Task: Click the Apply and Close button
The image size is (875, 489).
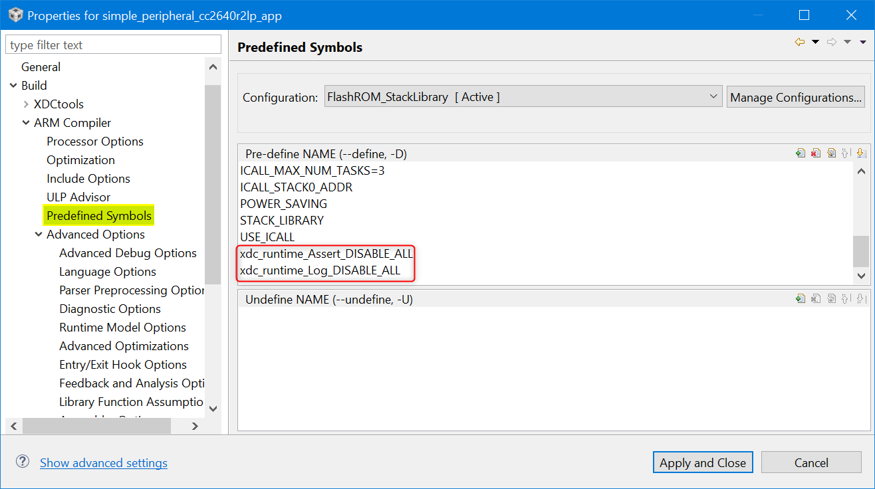Action: (703, 462)
